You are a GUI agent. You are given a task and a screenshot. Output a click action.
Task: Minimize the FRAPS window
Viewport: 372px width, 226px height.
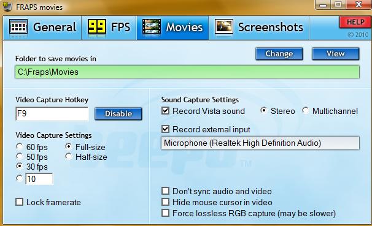[x=323, y=5]
